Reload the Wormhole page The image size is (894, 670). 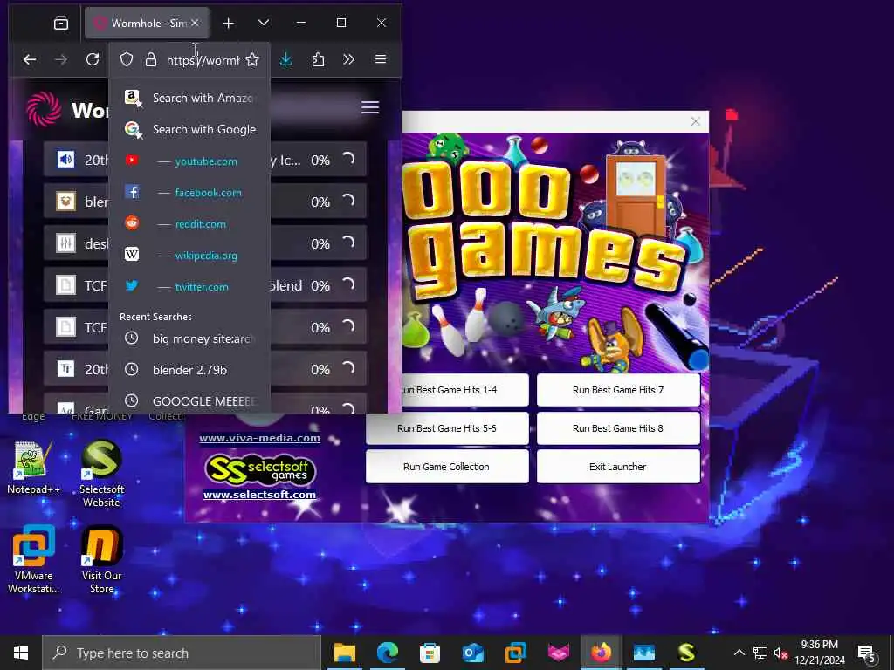coord(93,59)
